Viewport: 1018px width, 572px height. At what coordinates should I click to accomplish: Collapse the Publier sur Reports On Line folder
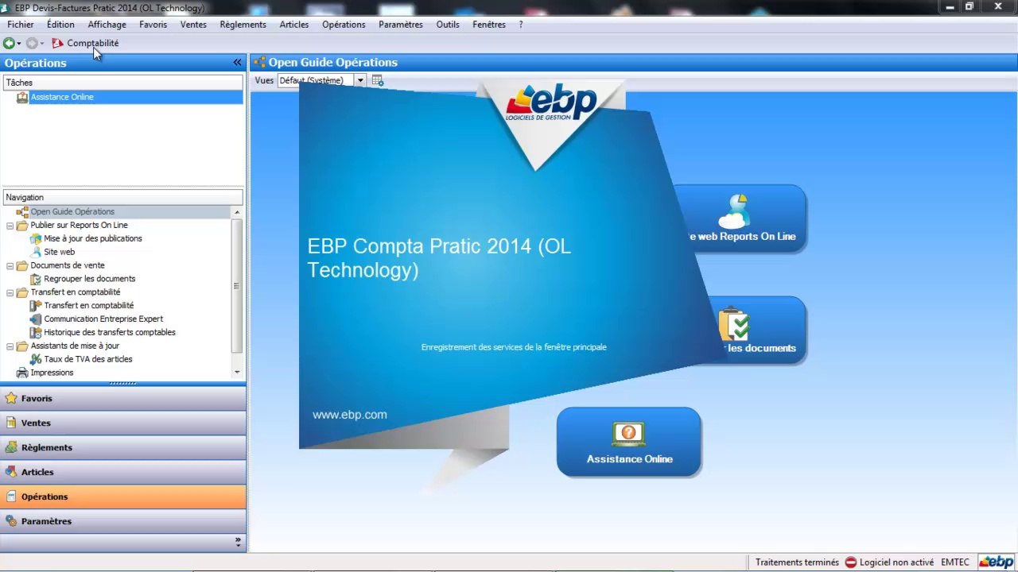pos(10,226)
